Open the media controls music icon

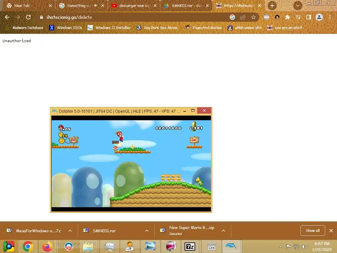[x=298, y=17]
